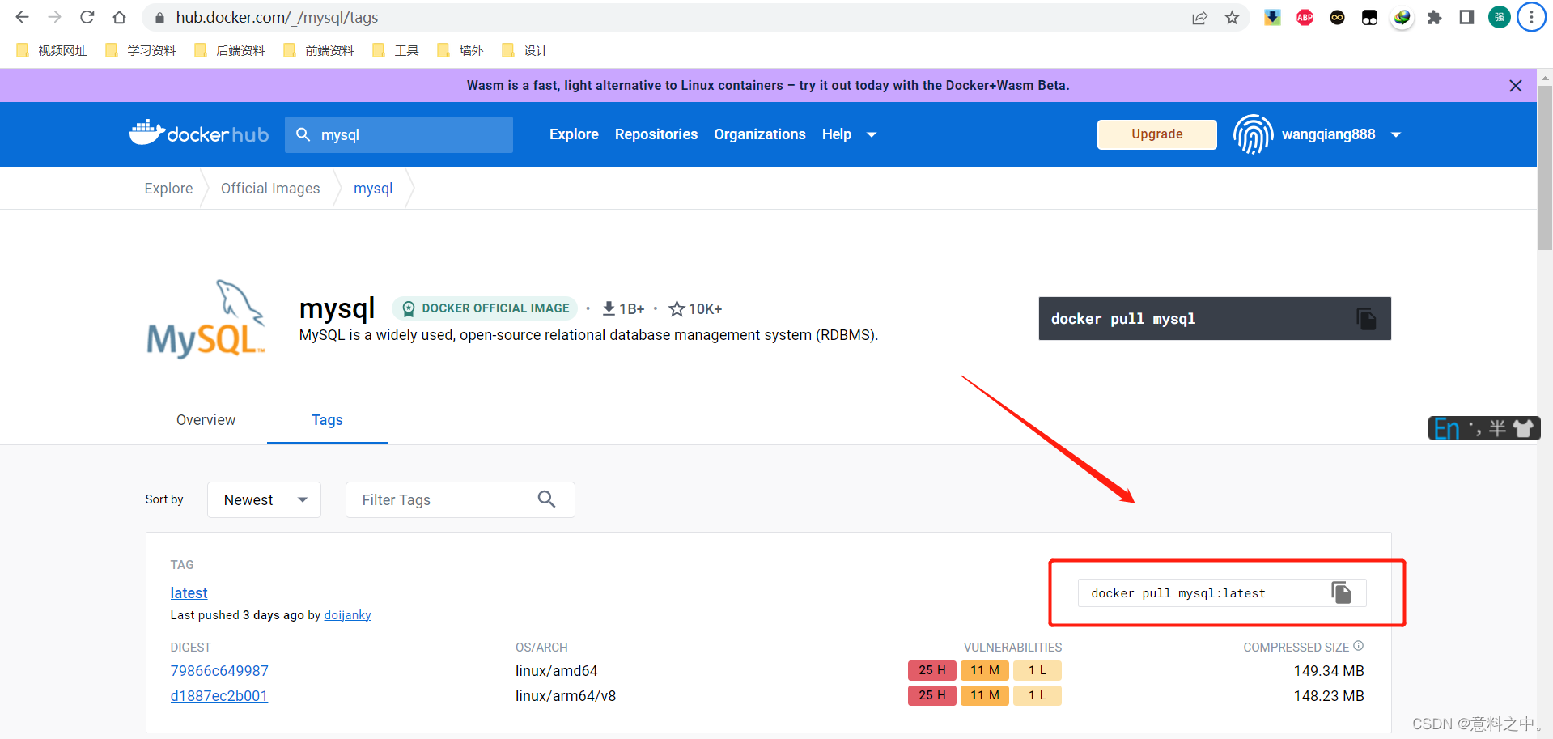Open the Docker+Wasm Beta link
The width and height of the screenshot is (1553, 739).
[x=1005, y=85]
